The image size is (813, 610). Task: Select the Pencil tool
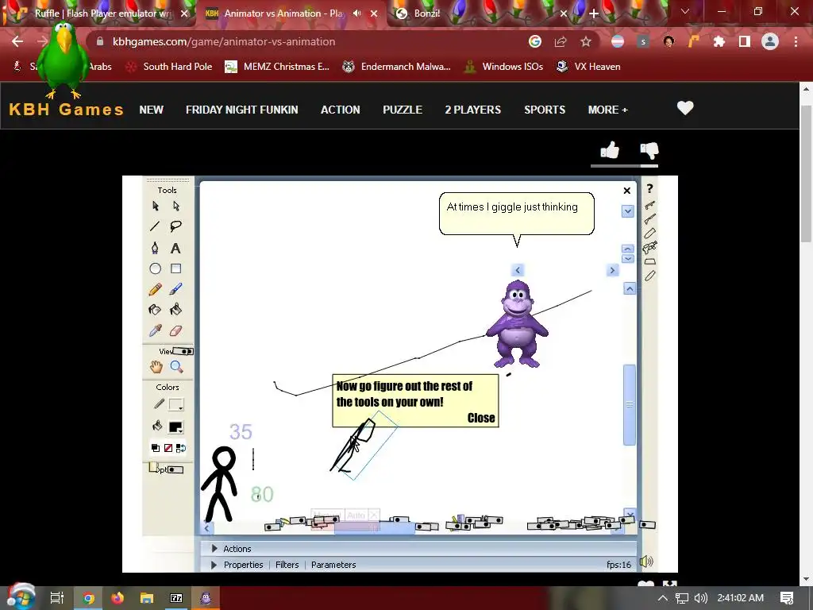click(x=155, y=289)
